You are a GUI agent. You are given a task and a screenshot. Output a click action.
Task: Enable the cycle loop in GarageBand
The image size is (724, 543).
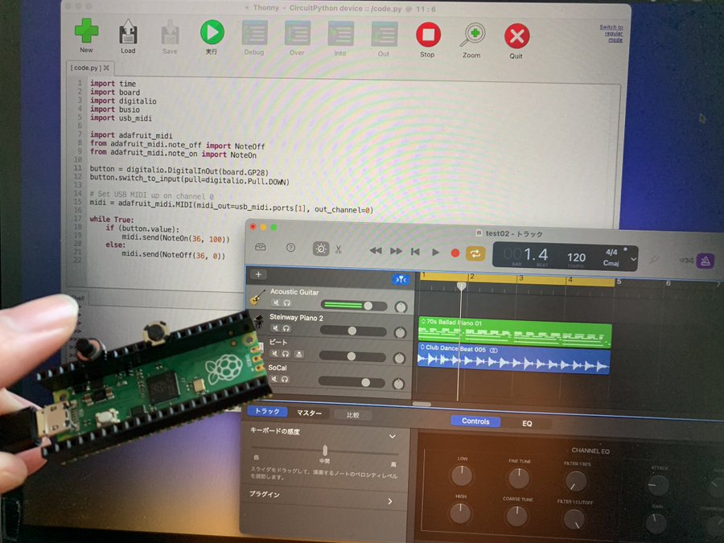[475, 252]
